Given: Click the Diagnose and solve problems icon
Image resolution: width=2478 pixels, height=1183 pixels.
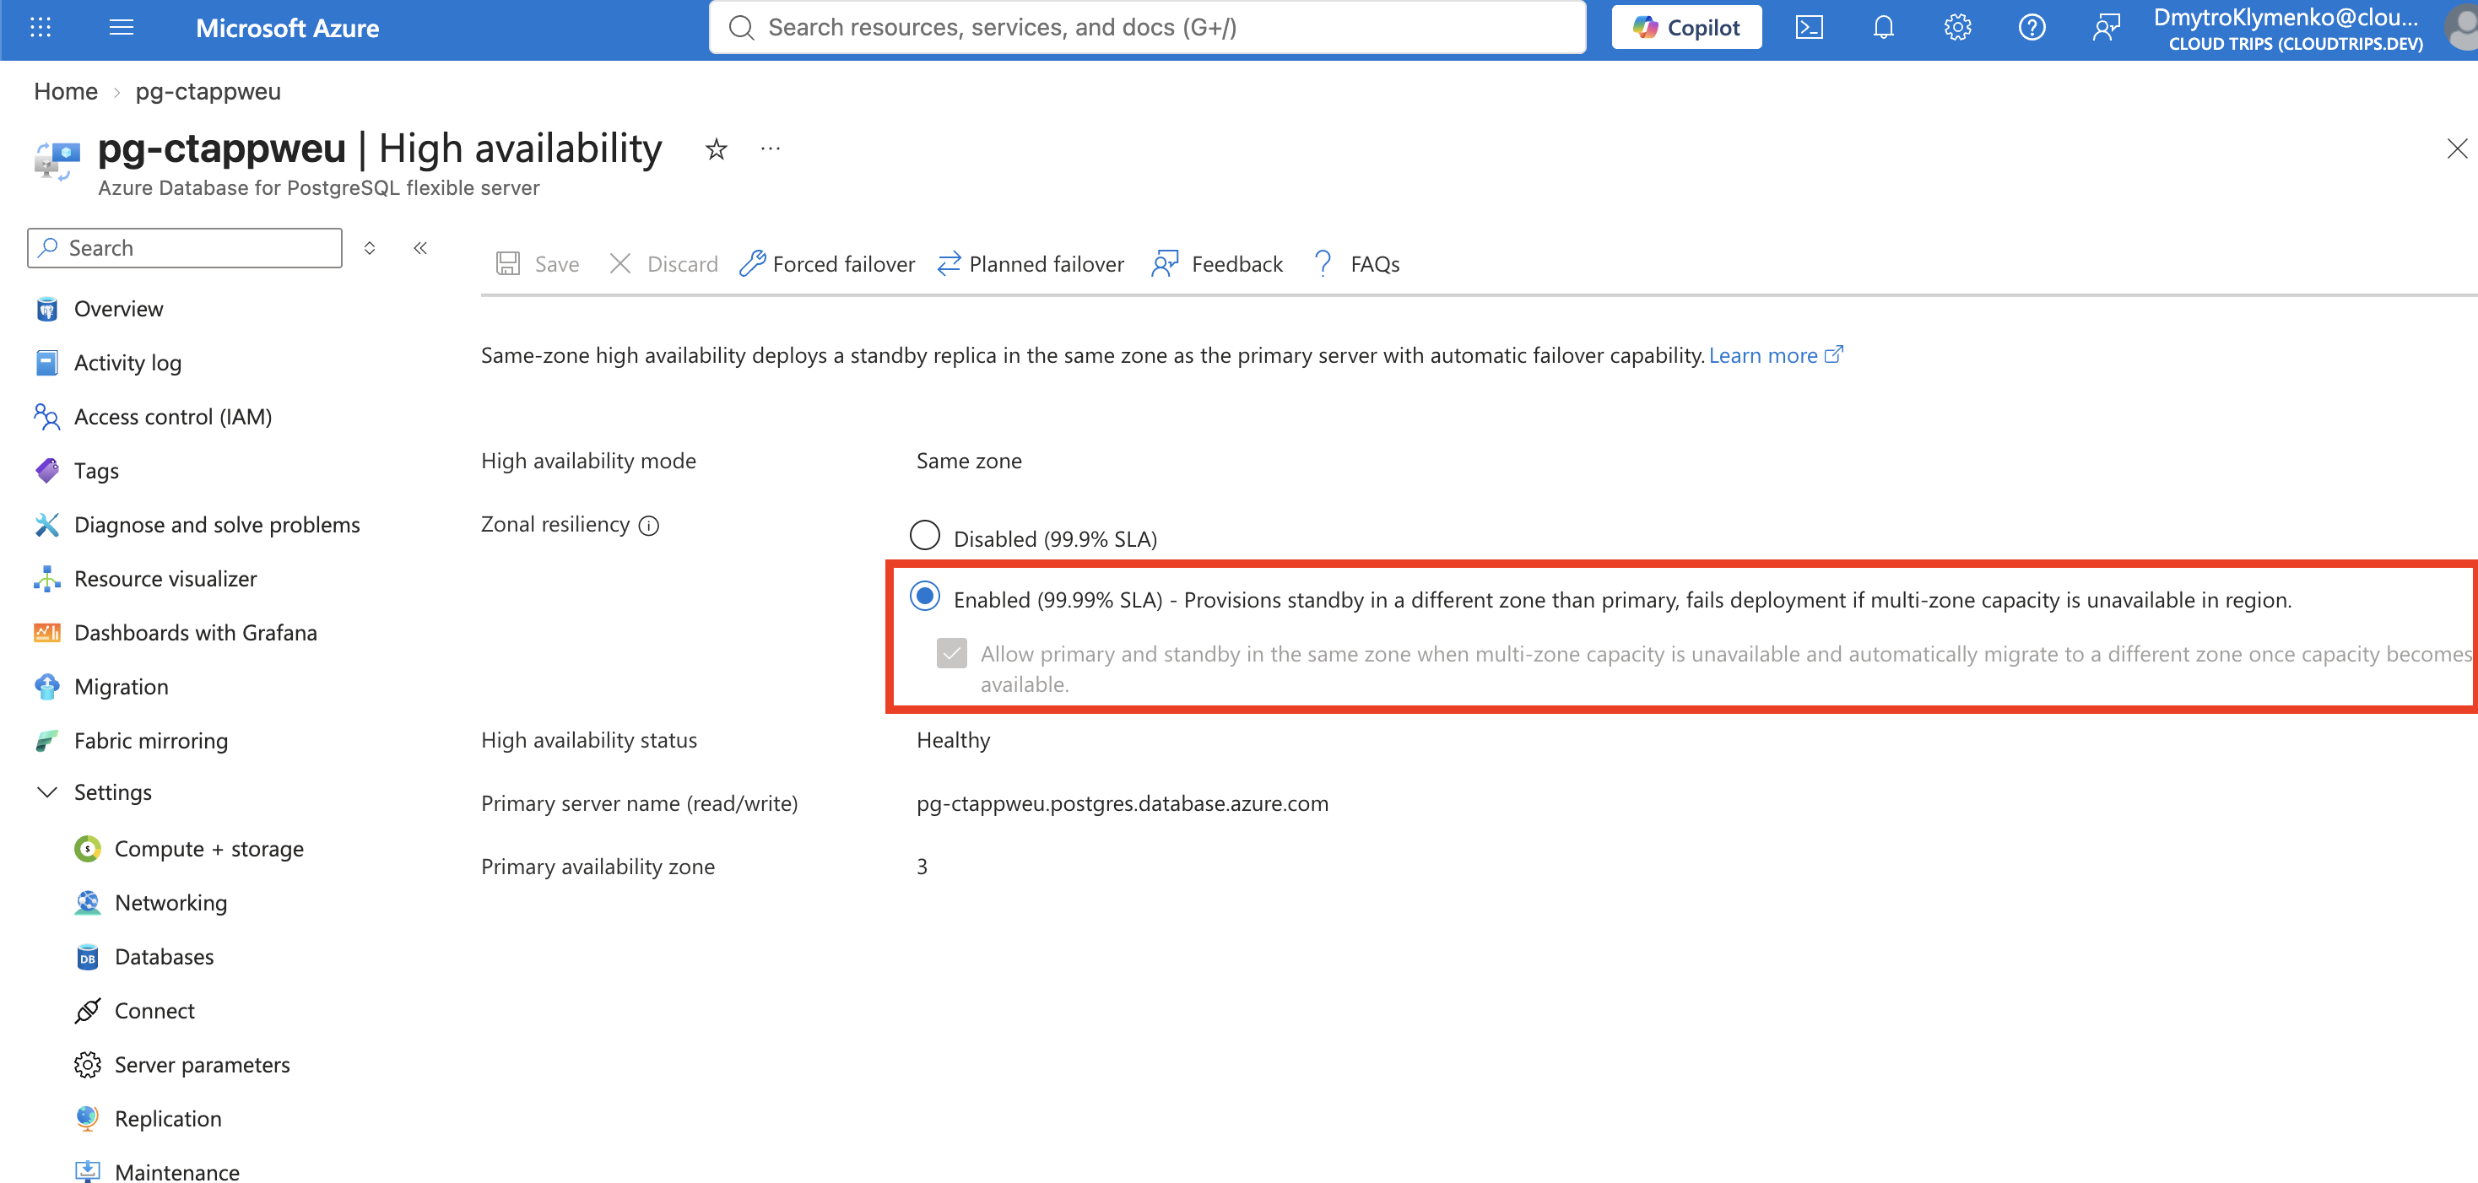Looking at the screenshot, I should click(47, 524).
